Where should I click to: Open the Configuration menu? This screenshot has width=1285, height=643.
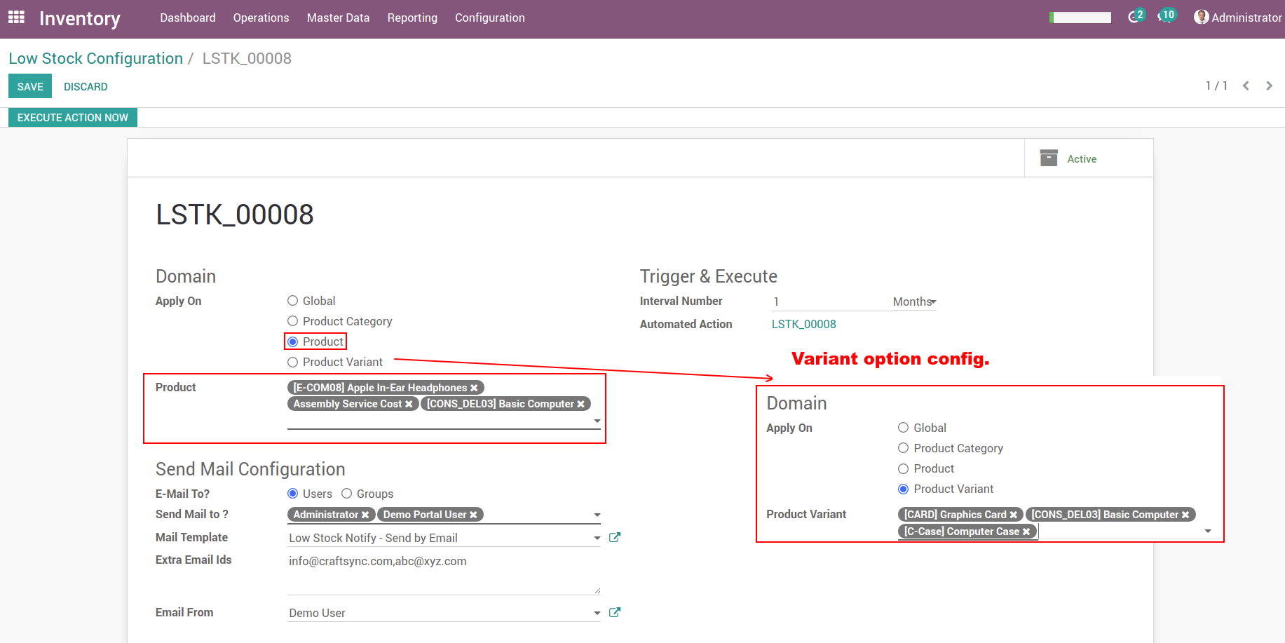[489, 18]
